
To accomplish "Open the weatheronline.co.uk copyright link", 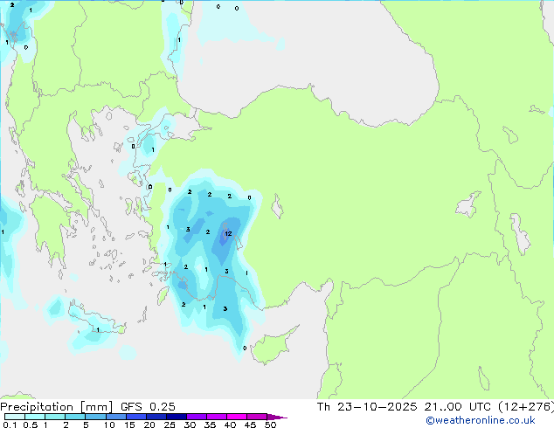I will tap(480, 420).
